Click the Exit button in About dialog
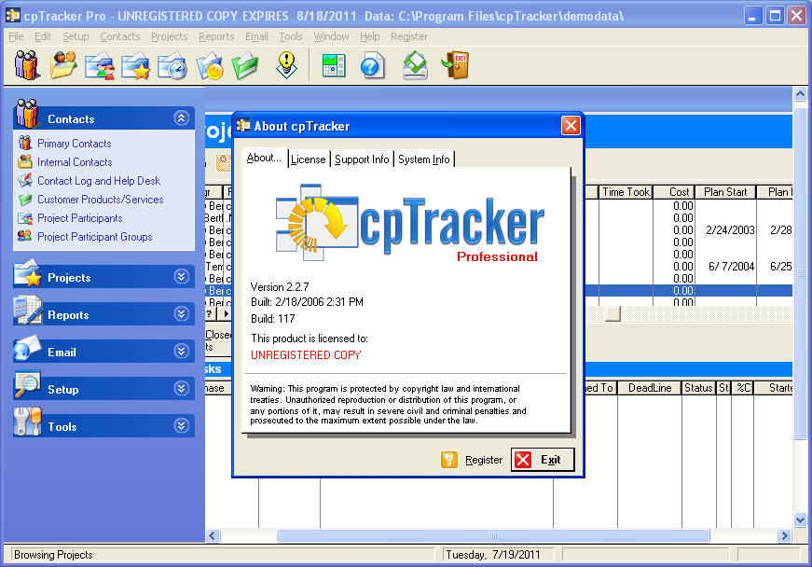The width and height of the screenshot is (812, 567). (x=543, y=460)
